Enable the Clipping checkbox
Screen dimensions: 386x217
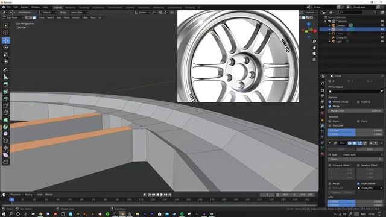(x=358, y=102)
